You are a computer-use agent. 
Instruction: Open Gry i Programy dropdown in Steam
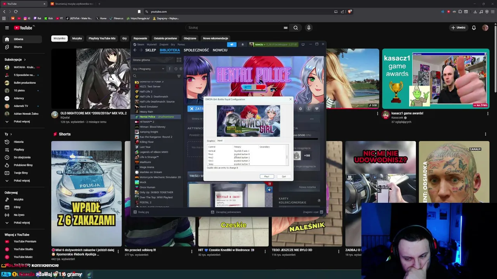click(149, 69)
